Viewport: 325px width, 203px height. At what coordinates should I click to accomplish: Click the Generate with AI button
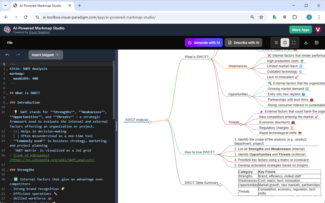pyautogui.click(x=204, y=43)
